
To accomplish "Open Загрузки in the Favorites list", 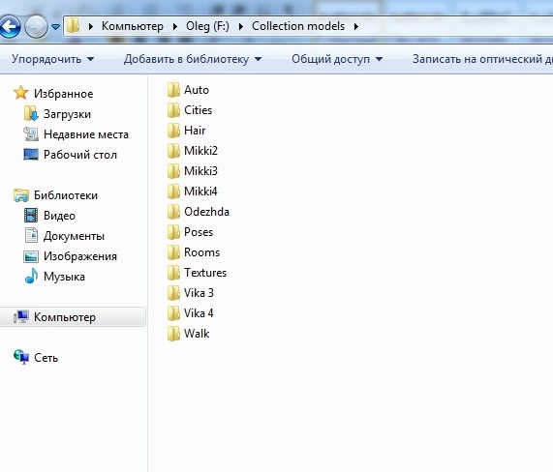I will (x=67, y=114).
